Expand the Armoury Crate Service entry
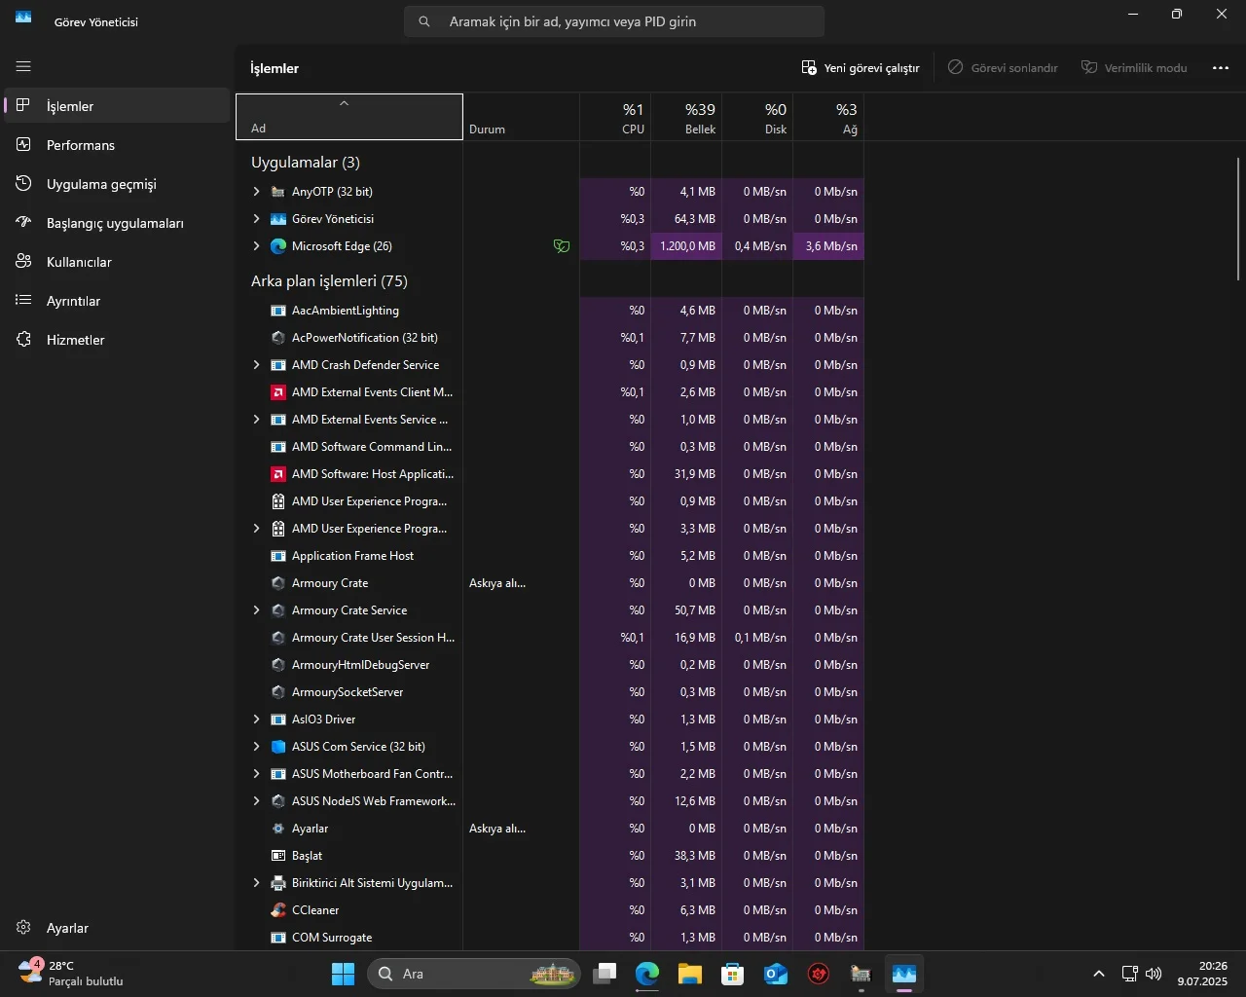Viewport: 1246px width, 997px height. tap(256, 610)
